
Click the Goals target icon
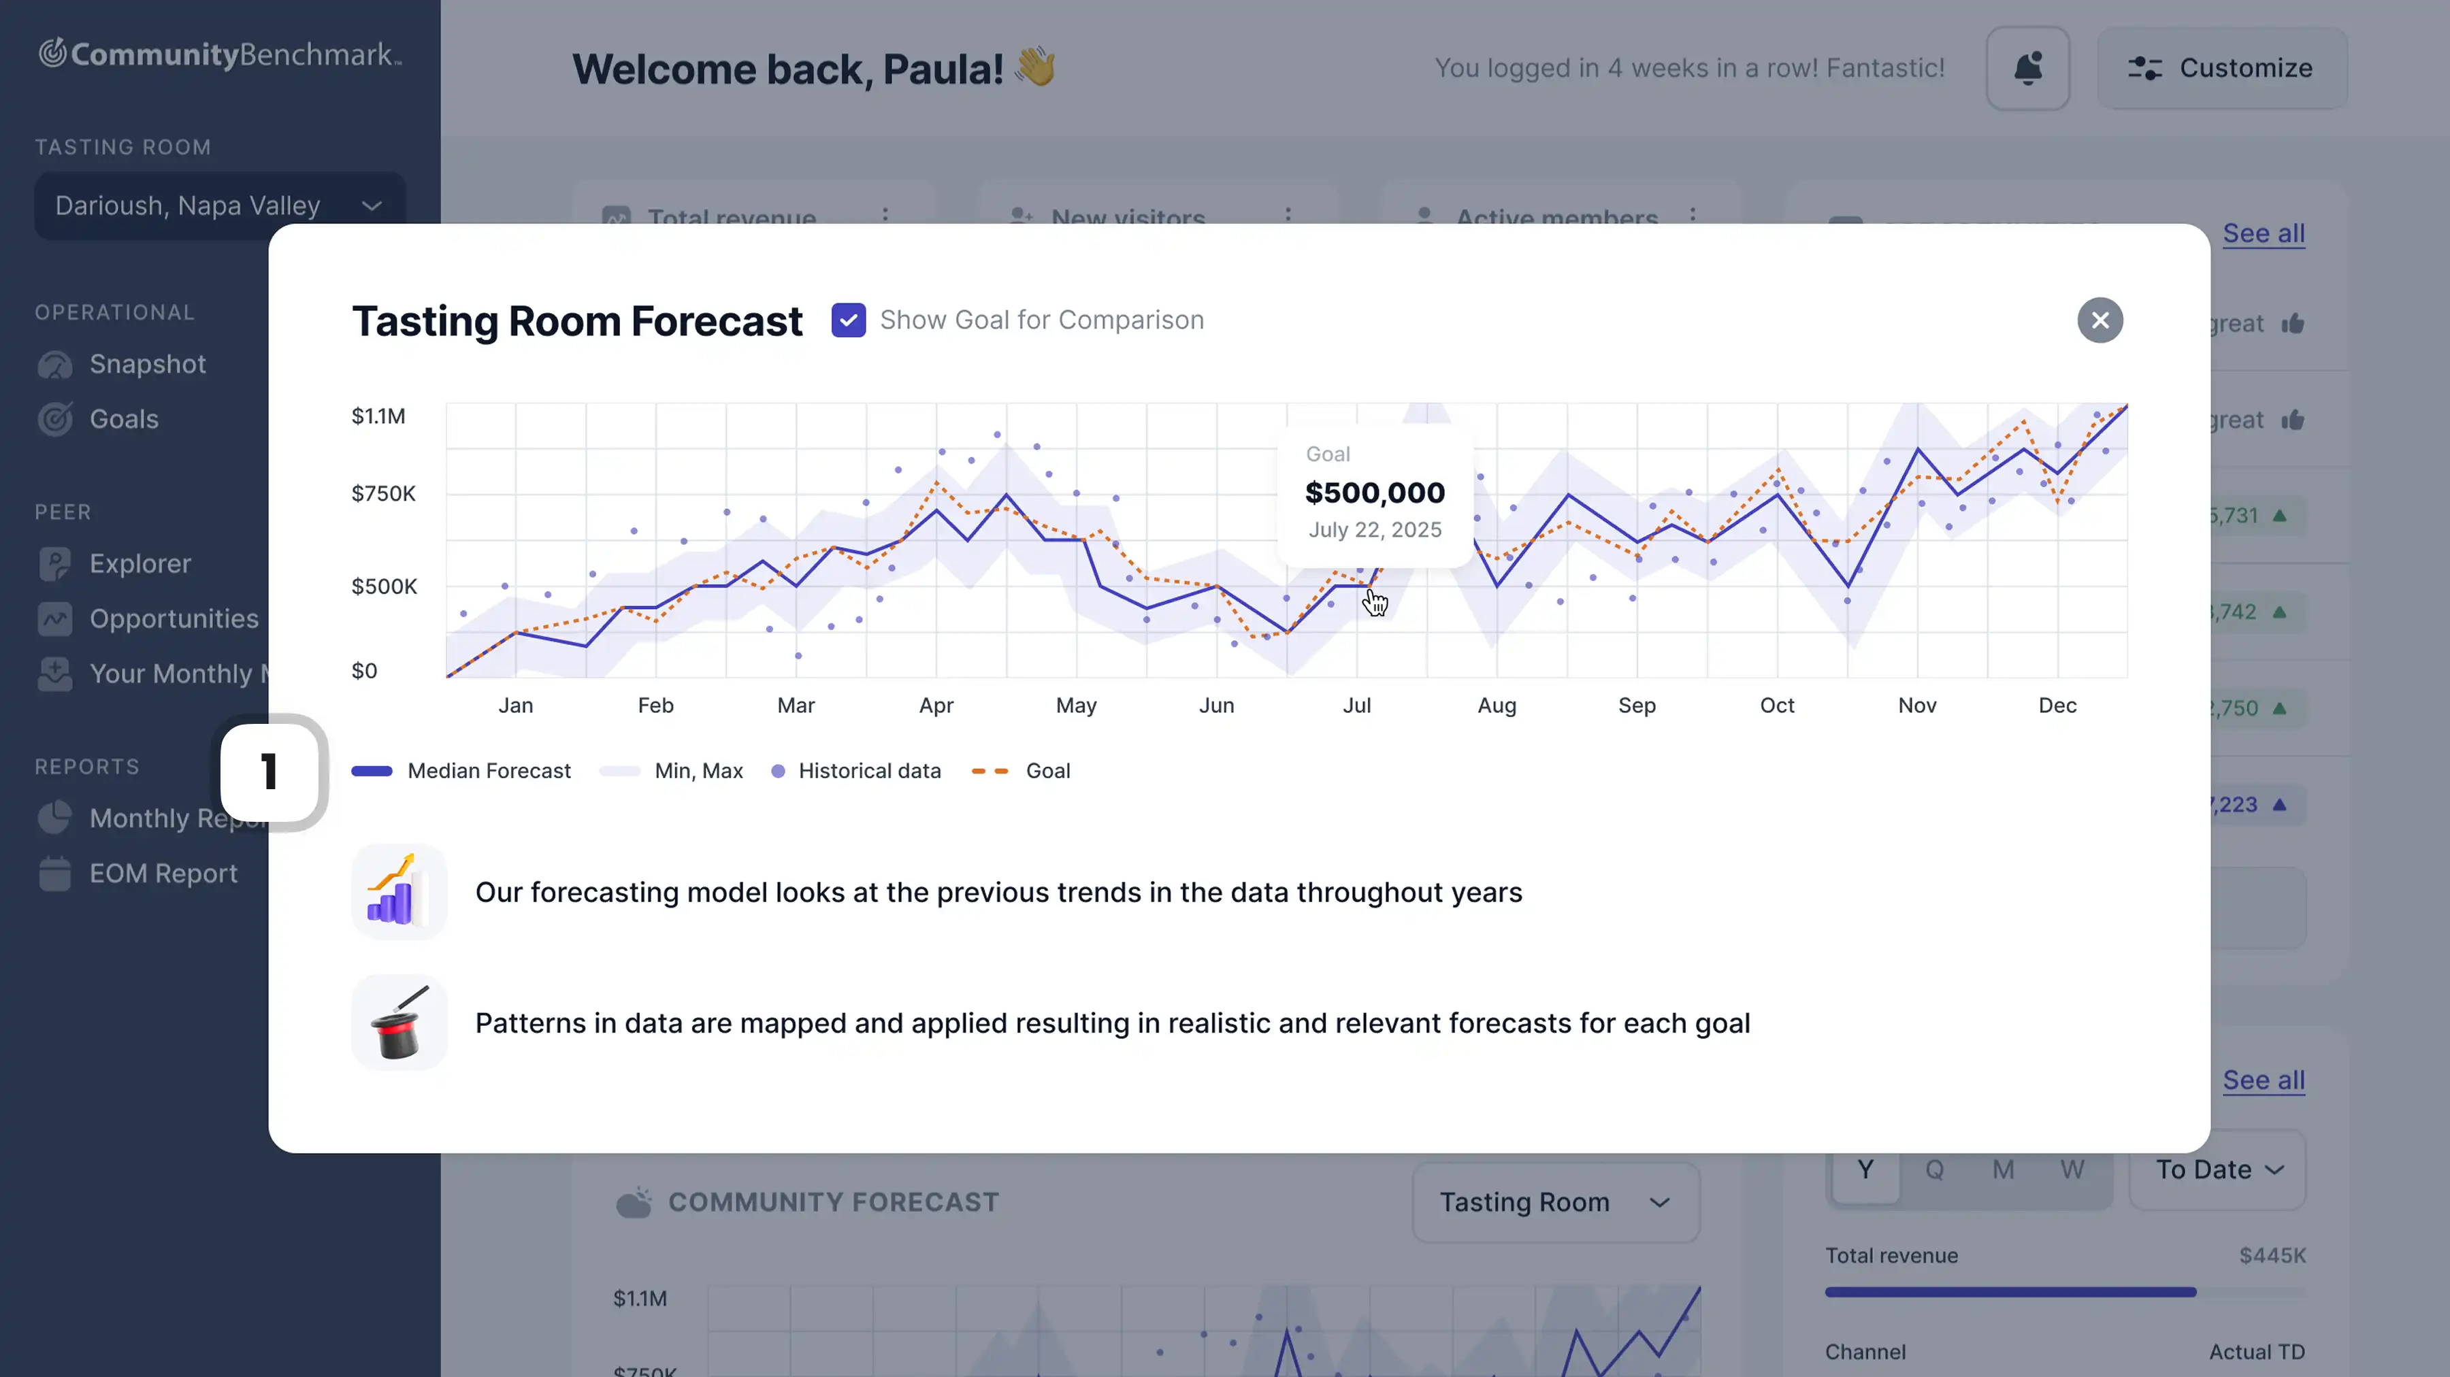pyautogui.click(x=55, y=419)
